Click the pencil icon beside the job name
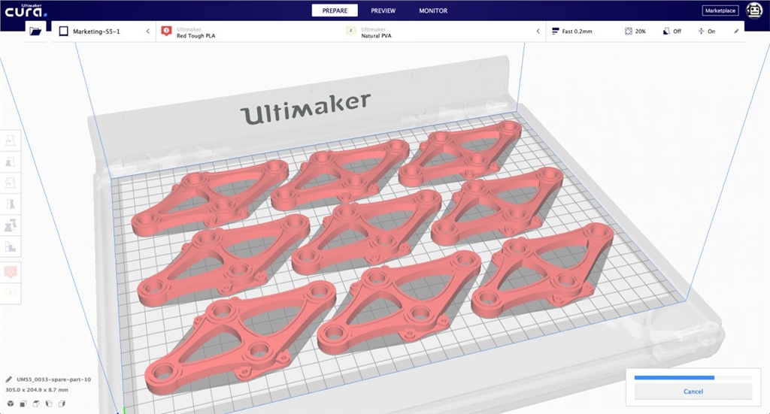The image size is (770, 414). (9, 380)
